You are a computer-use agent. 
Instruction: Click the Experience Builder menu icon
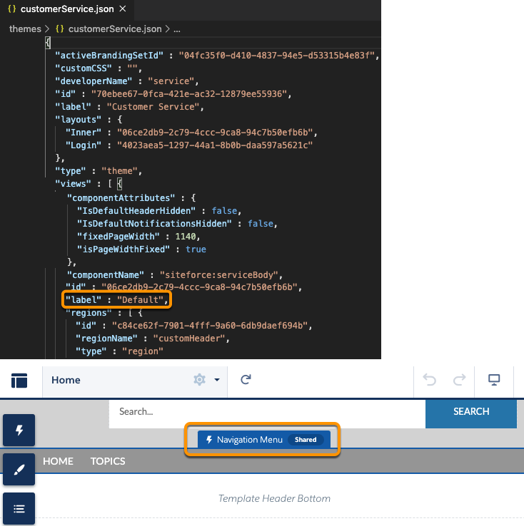[x=19, y=381]
